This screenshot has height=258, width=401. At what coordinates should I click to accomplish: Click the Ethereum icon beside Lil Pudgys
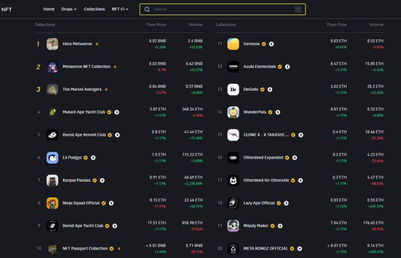pyautogui.click(x=93, y=158)
